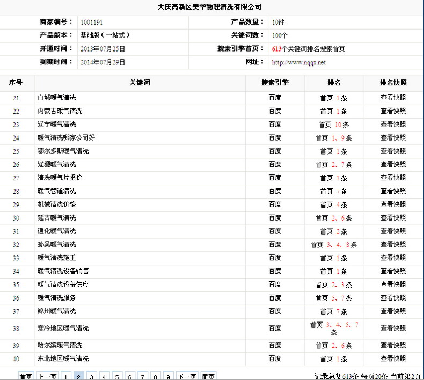
Task: Click the 关键词 column header
Action: (140, 83)
